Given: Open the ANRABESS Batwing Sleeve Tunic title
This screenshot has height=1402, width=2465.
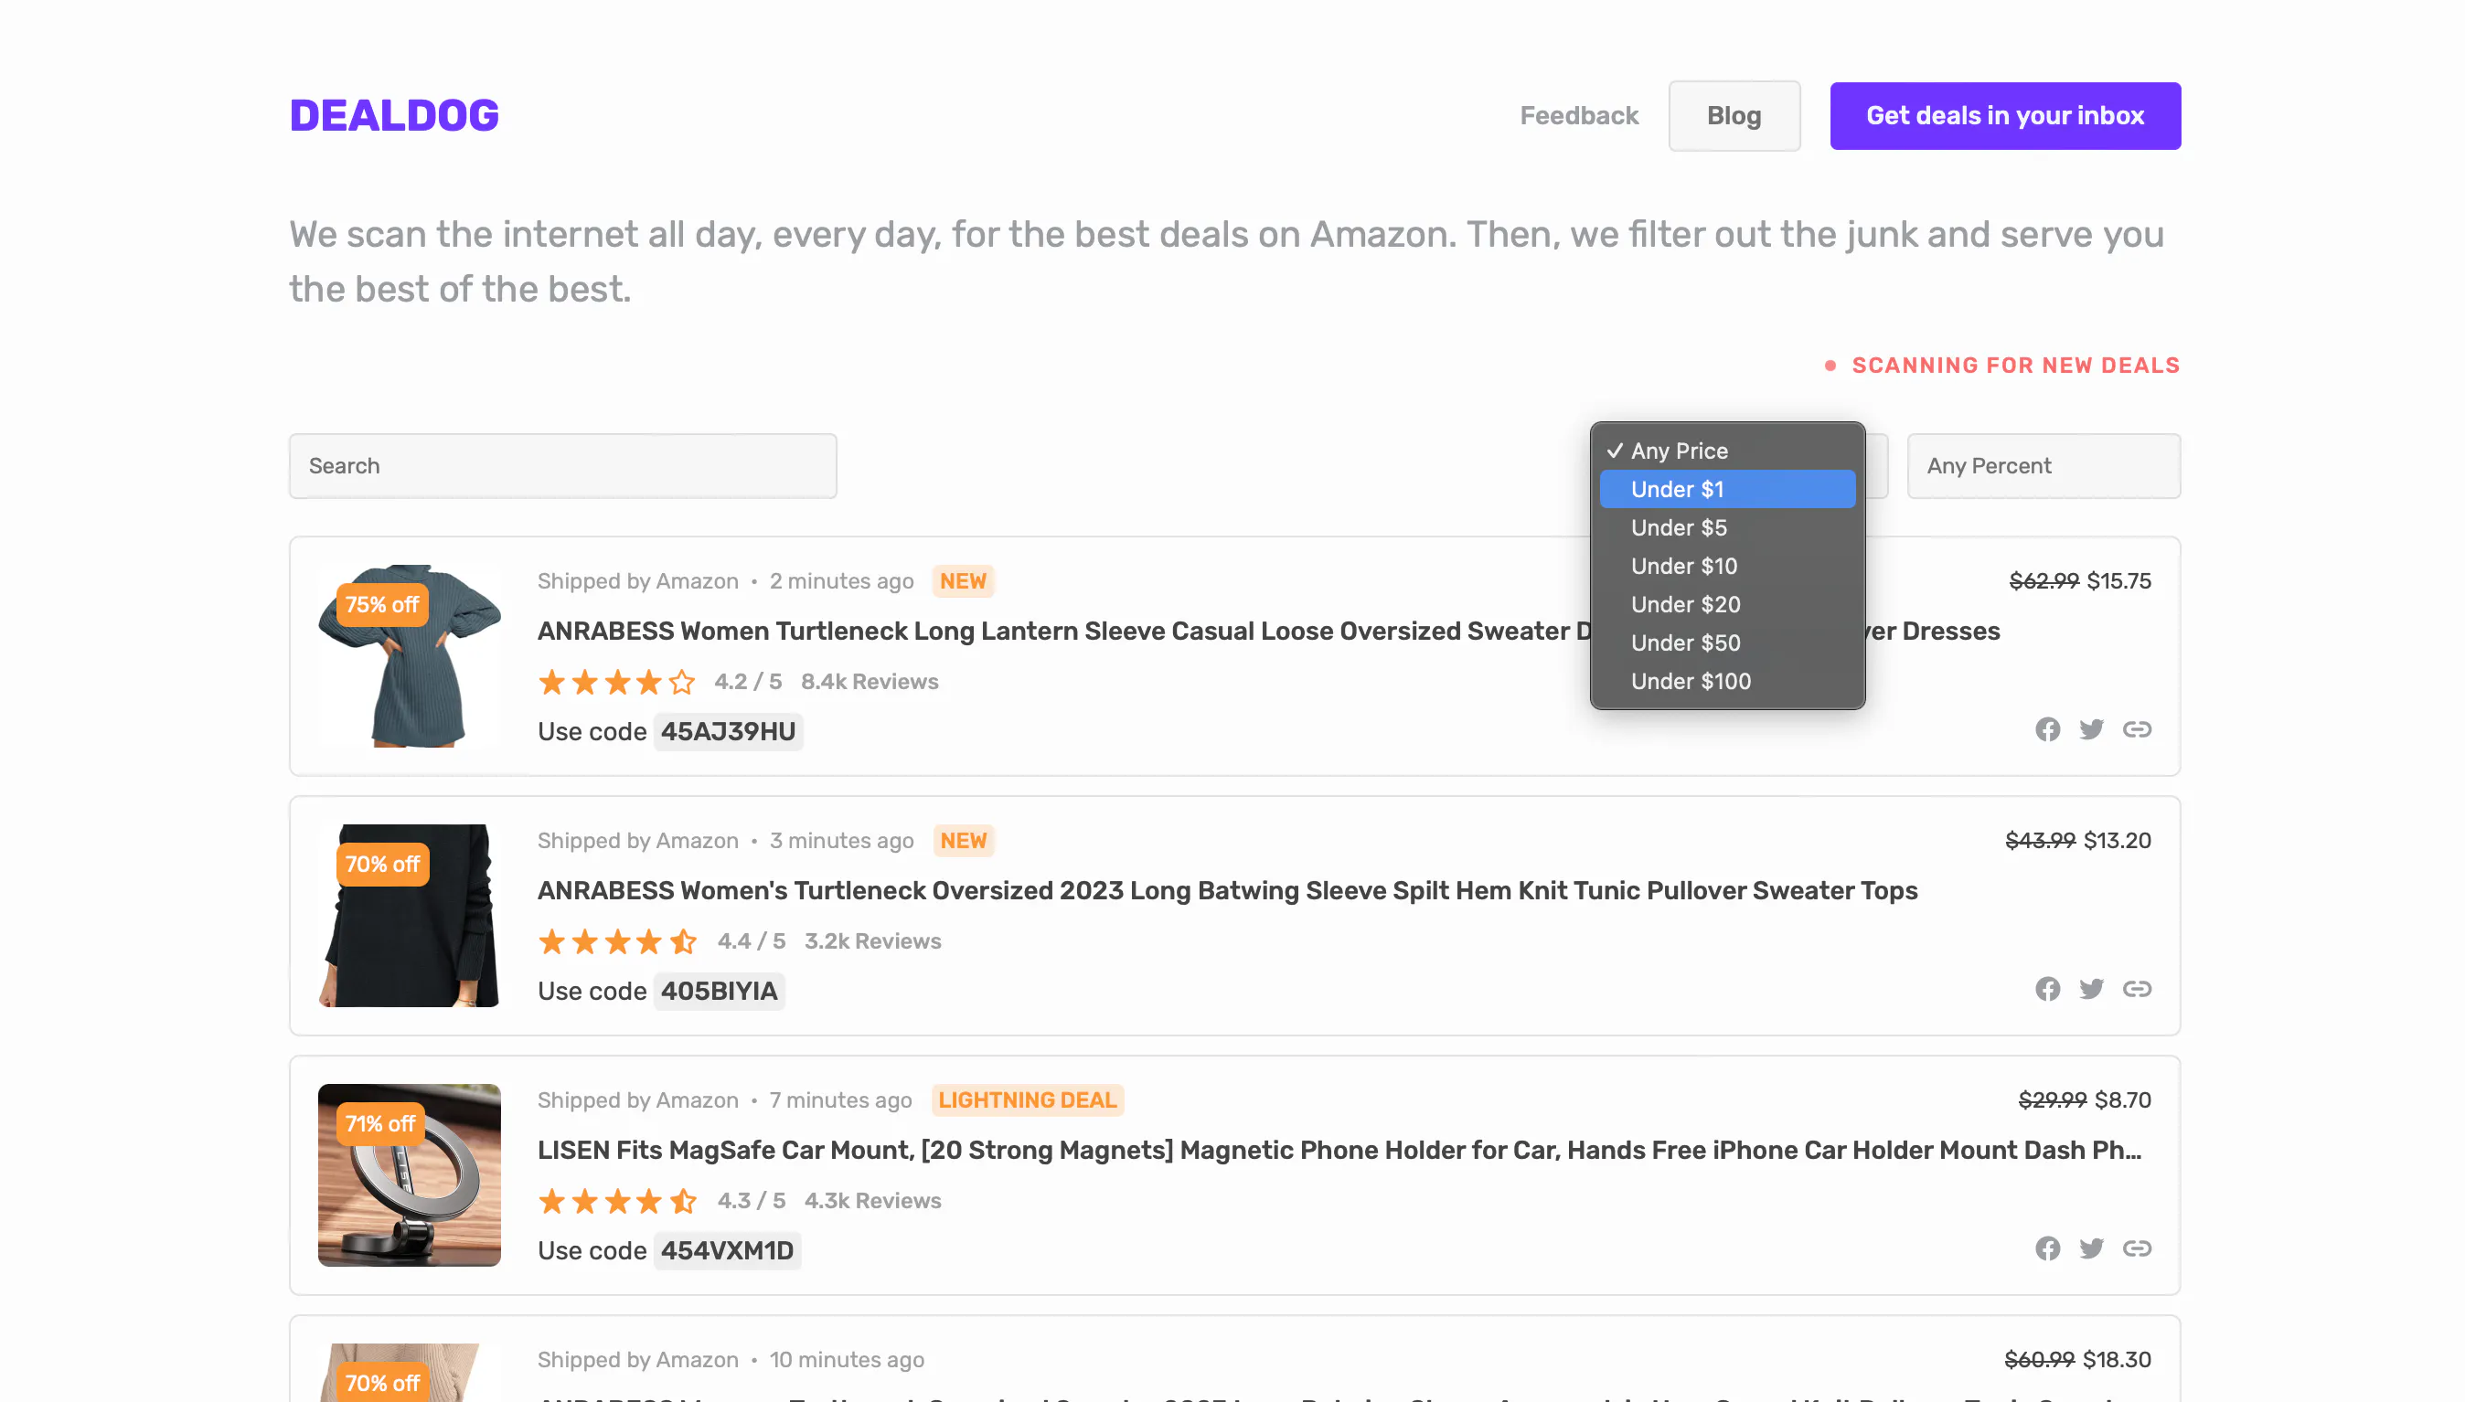Looking at the screenshot, I should (x=1227, y=891).
